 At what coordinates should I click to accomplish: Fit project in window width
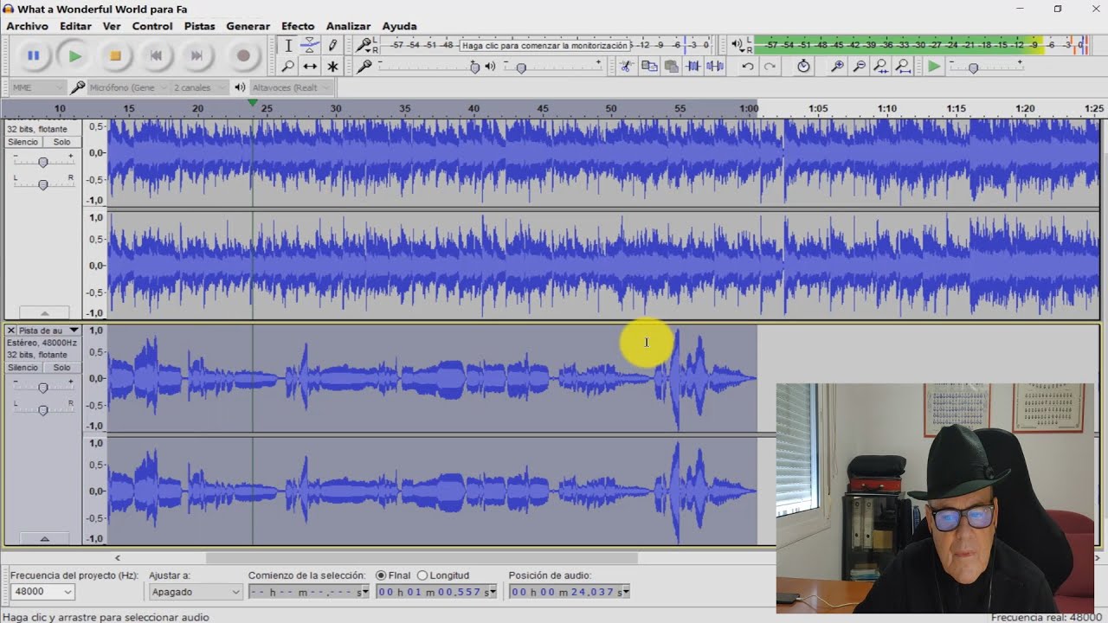coord(902,66)
